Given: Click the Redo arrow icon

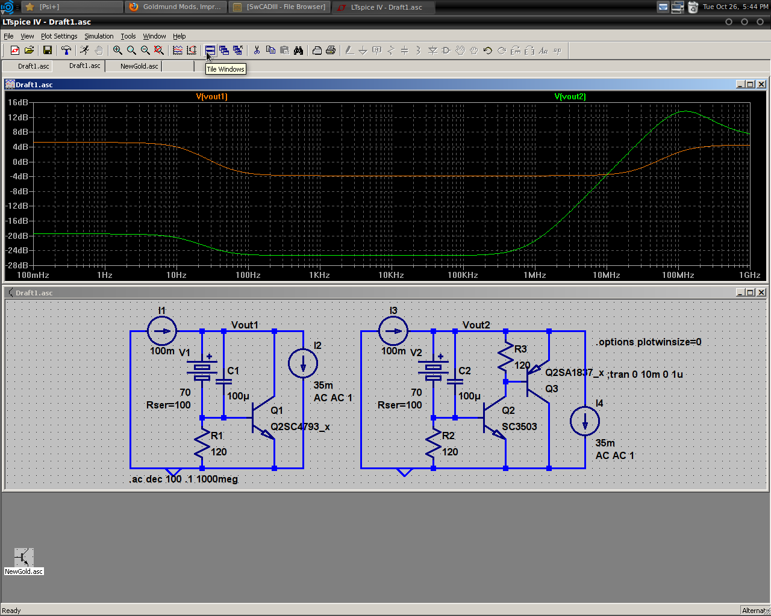Looking at the screenshot, I should [x=502, y=51].
